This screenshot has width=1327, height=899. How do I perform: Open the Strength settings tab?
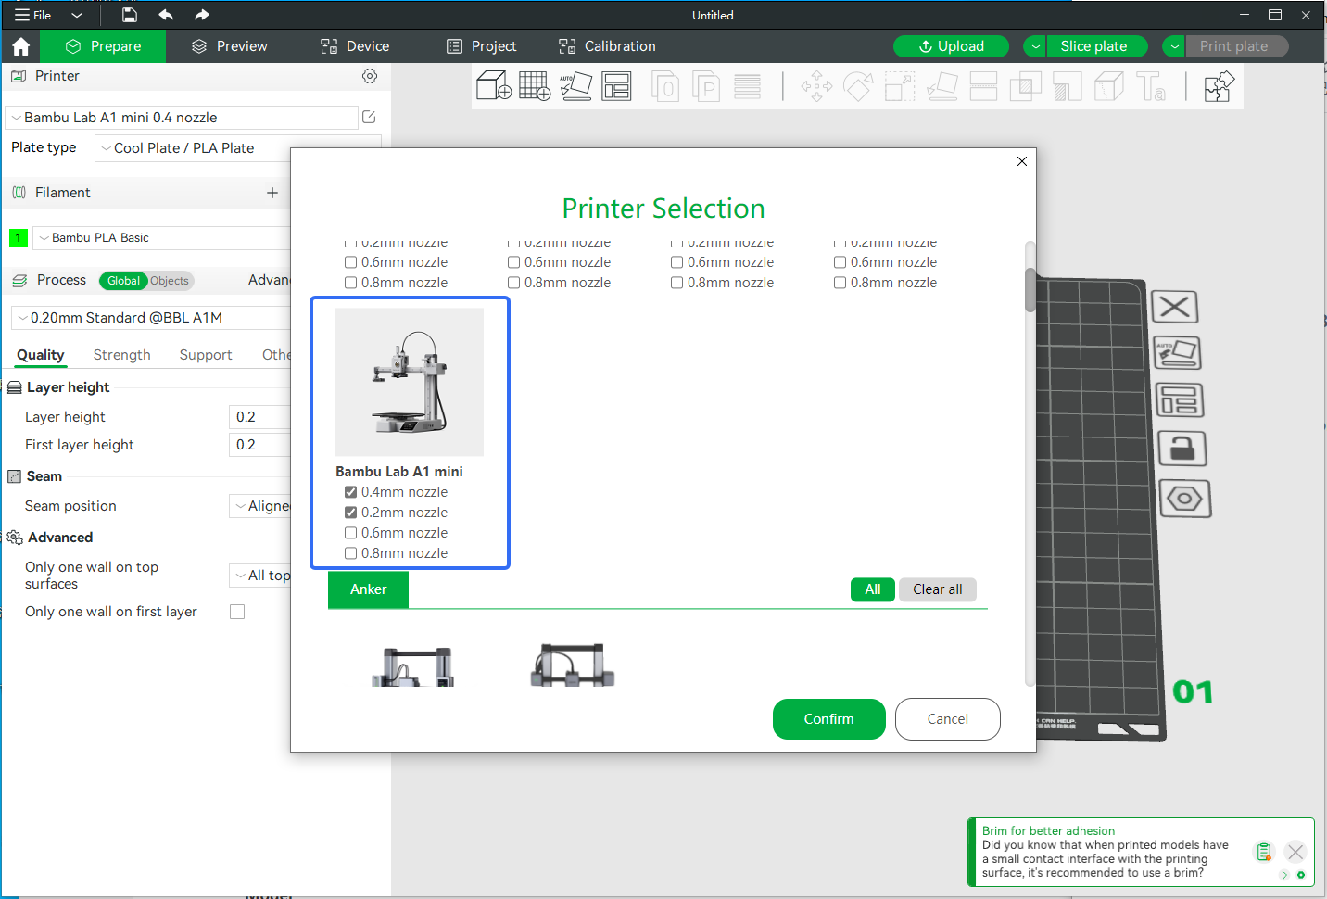coord(121,355)
